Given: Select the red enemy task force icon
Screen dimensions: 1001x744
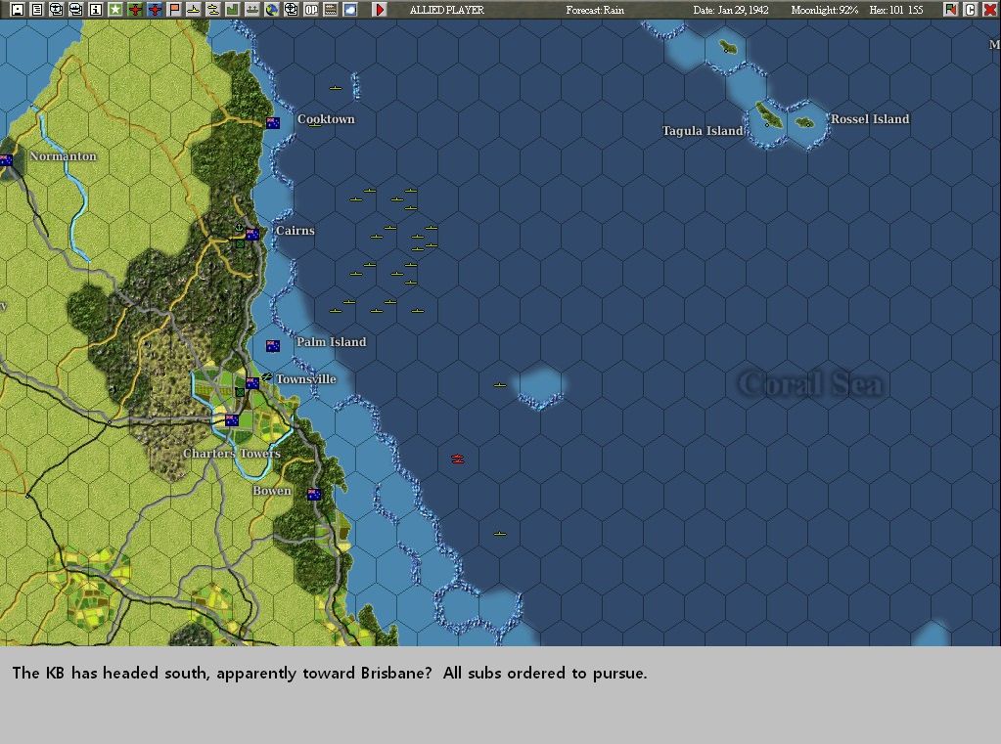Looking at the screenshot, I should [458, 459].
